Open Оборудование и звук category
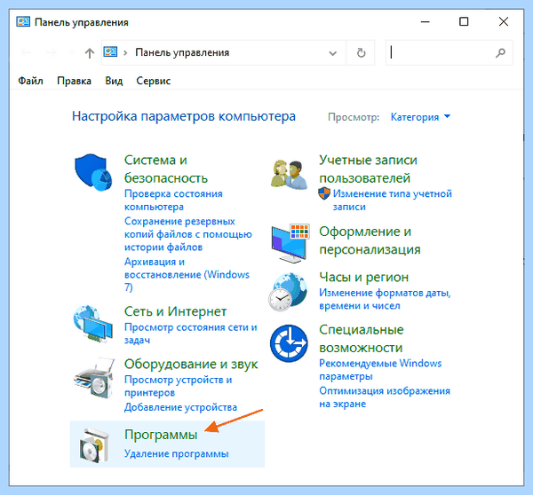533x495 pixels. coord(191,364)
